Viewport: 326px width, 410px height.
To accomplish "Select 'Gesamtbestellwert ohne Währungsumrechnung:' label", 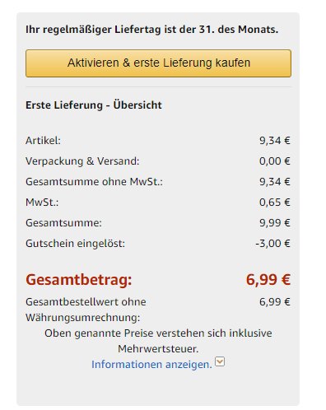I will [86, 310].
